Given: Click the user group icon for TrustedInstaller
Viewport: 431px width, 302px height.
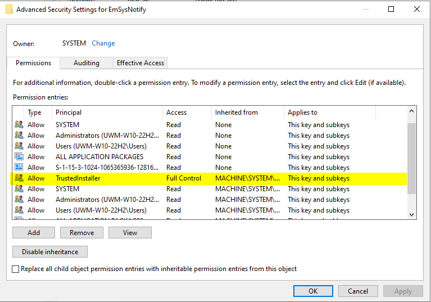Looking at the screenshot, I should (19, 178).
